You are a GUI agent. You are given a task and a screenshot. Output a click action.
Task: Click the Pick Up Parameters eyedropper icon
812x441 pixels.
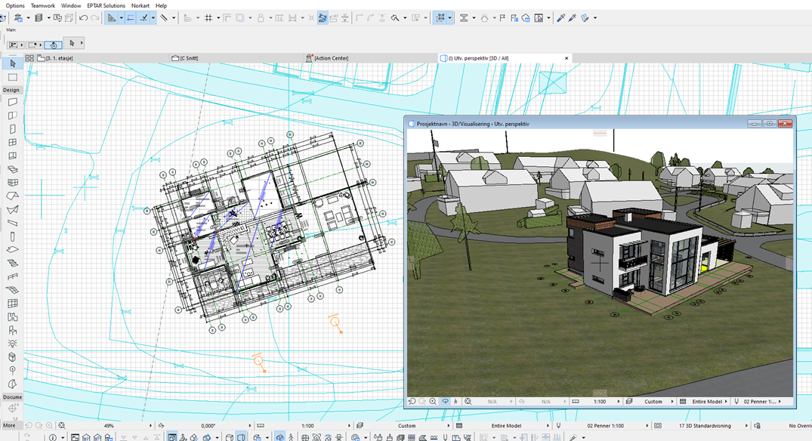pyautogui.click(x=560, y=18)
